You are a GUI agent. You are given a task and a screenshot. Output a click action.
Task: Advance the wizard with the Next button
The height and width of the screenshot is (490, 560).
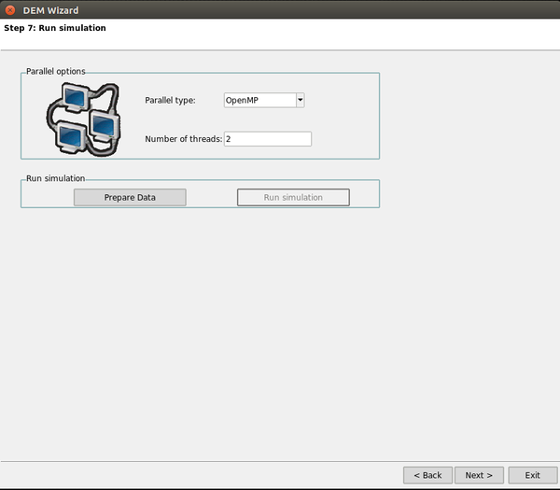click(479, 475)
